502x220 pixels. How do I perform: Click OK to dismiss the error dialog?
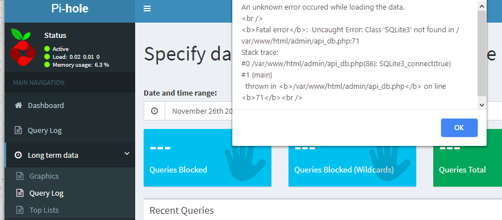tap(459, 128)
